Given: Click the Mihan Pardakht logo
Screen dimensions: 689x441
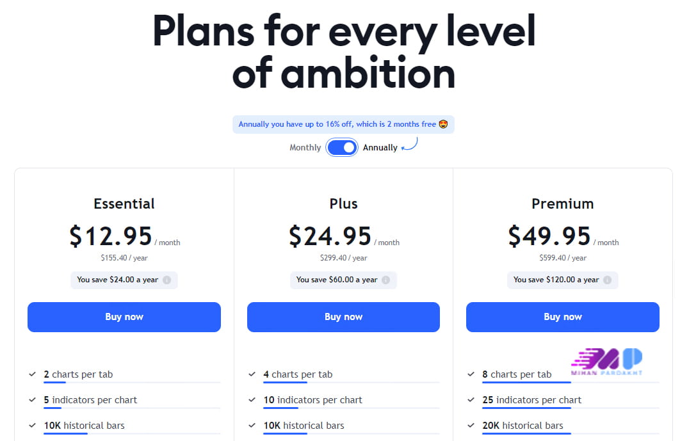Looking at the screenshot, I should click(x=606, y=362).
